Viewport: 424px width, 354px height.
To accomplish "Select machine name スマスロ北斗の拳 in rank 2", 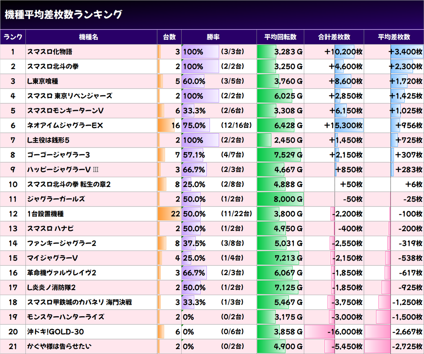I will (x=53, y=67).
